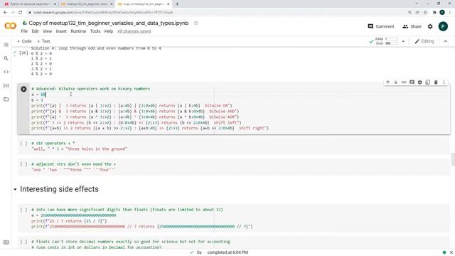Open the find and replace sidebar icon
Image resolution: width=455 pixels, height=256 pixels.
[x=6, y=58]
